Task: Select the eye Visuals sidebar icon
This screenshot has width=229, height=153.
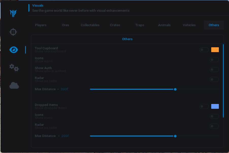Action: [14, 50]
